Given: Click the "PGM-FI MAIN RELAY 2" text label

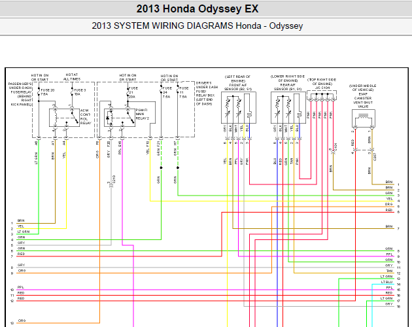Looking at the screenshot, I should point(142,114).
